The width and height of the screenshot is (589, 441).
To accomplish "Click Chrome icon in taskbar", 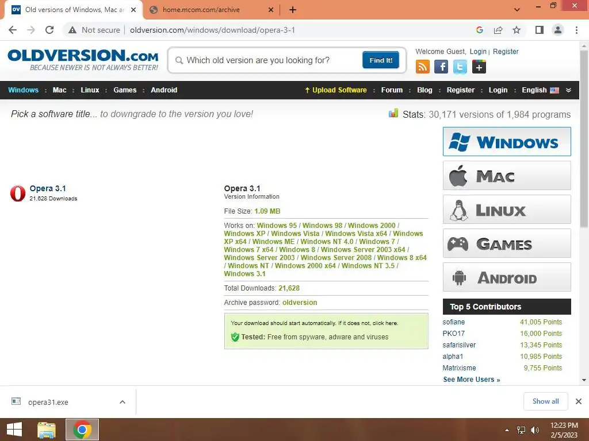I will tap(82, 430).
